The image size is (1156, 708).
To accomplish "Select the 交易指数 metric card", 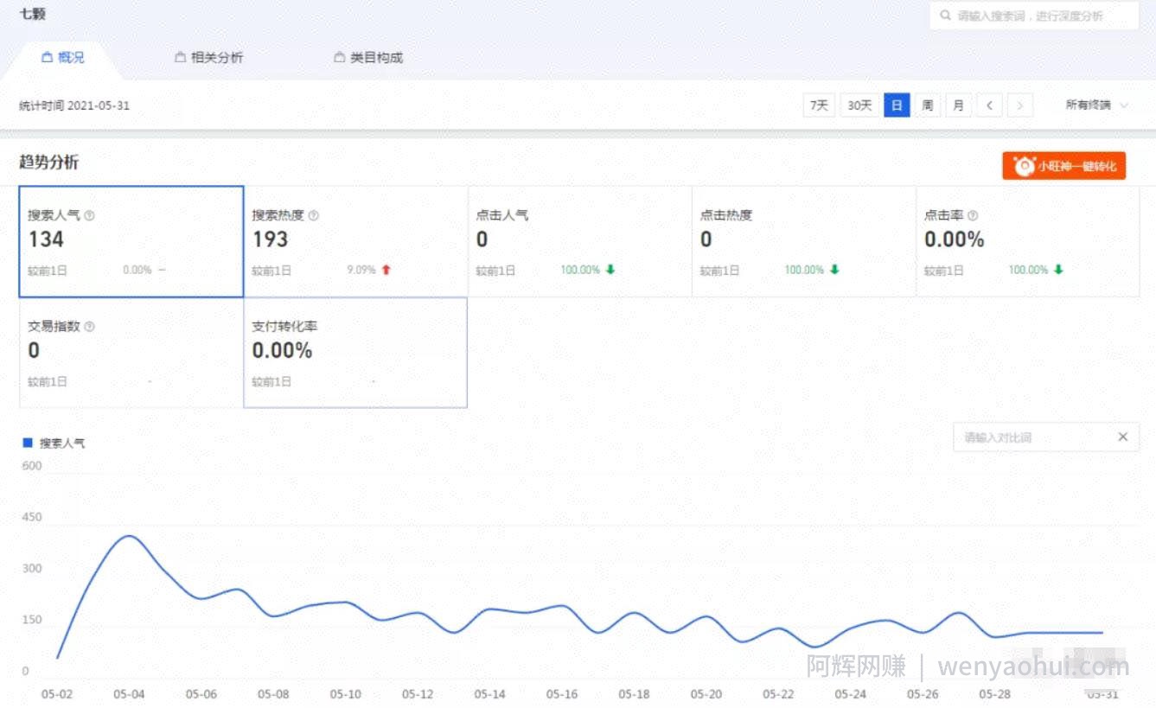I will click(131, 353).
